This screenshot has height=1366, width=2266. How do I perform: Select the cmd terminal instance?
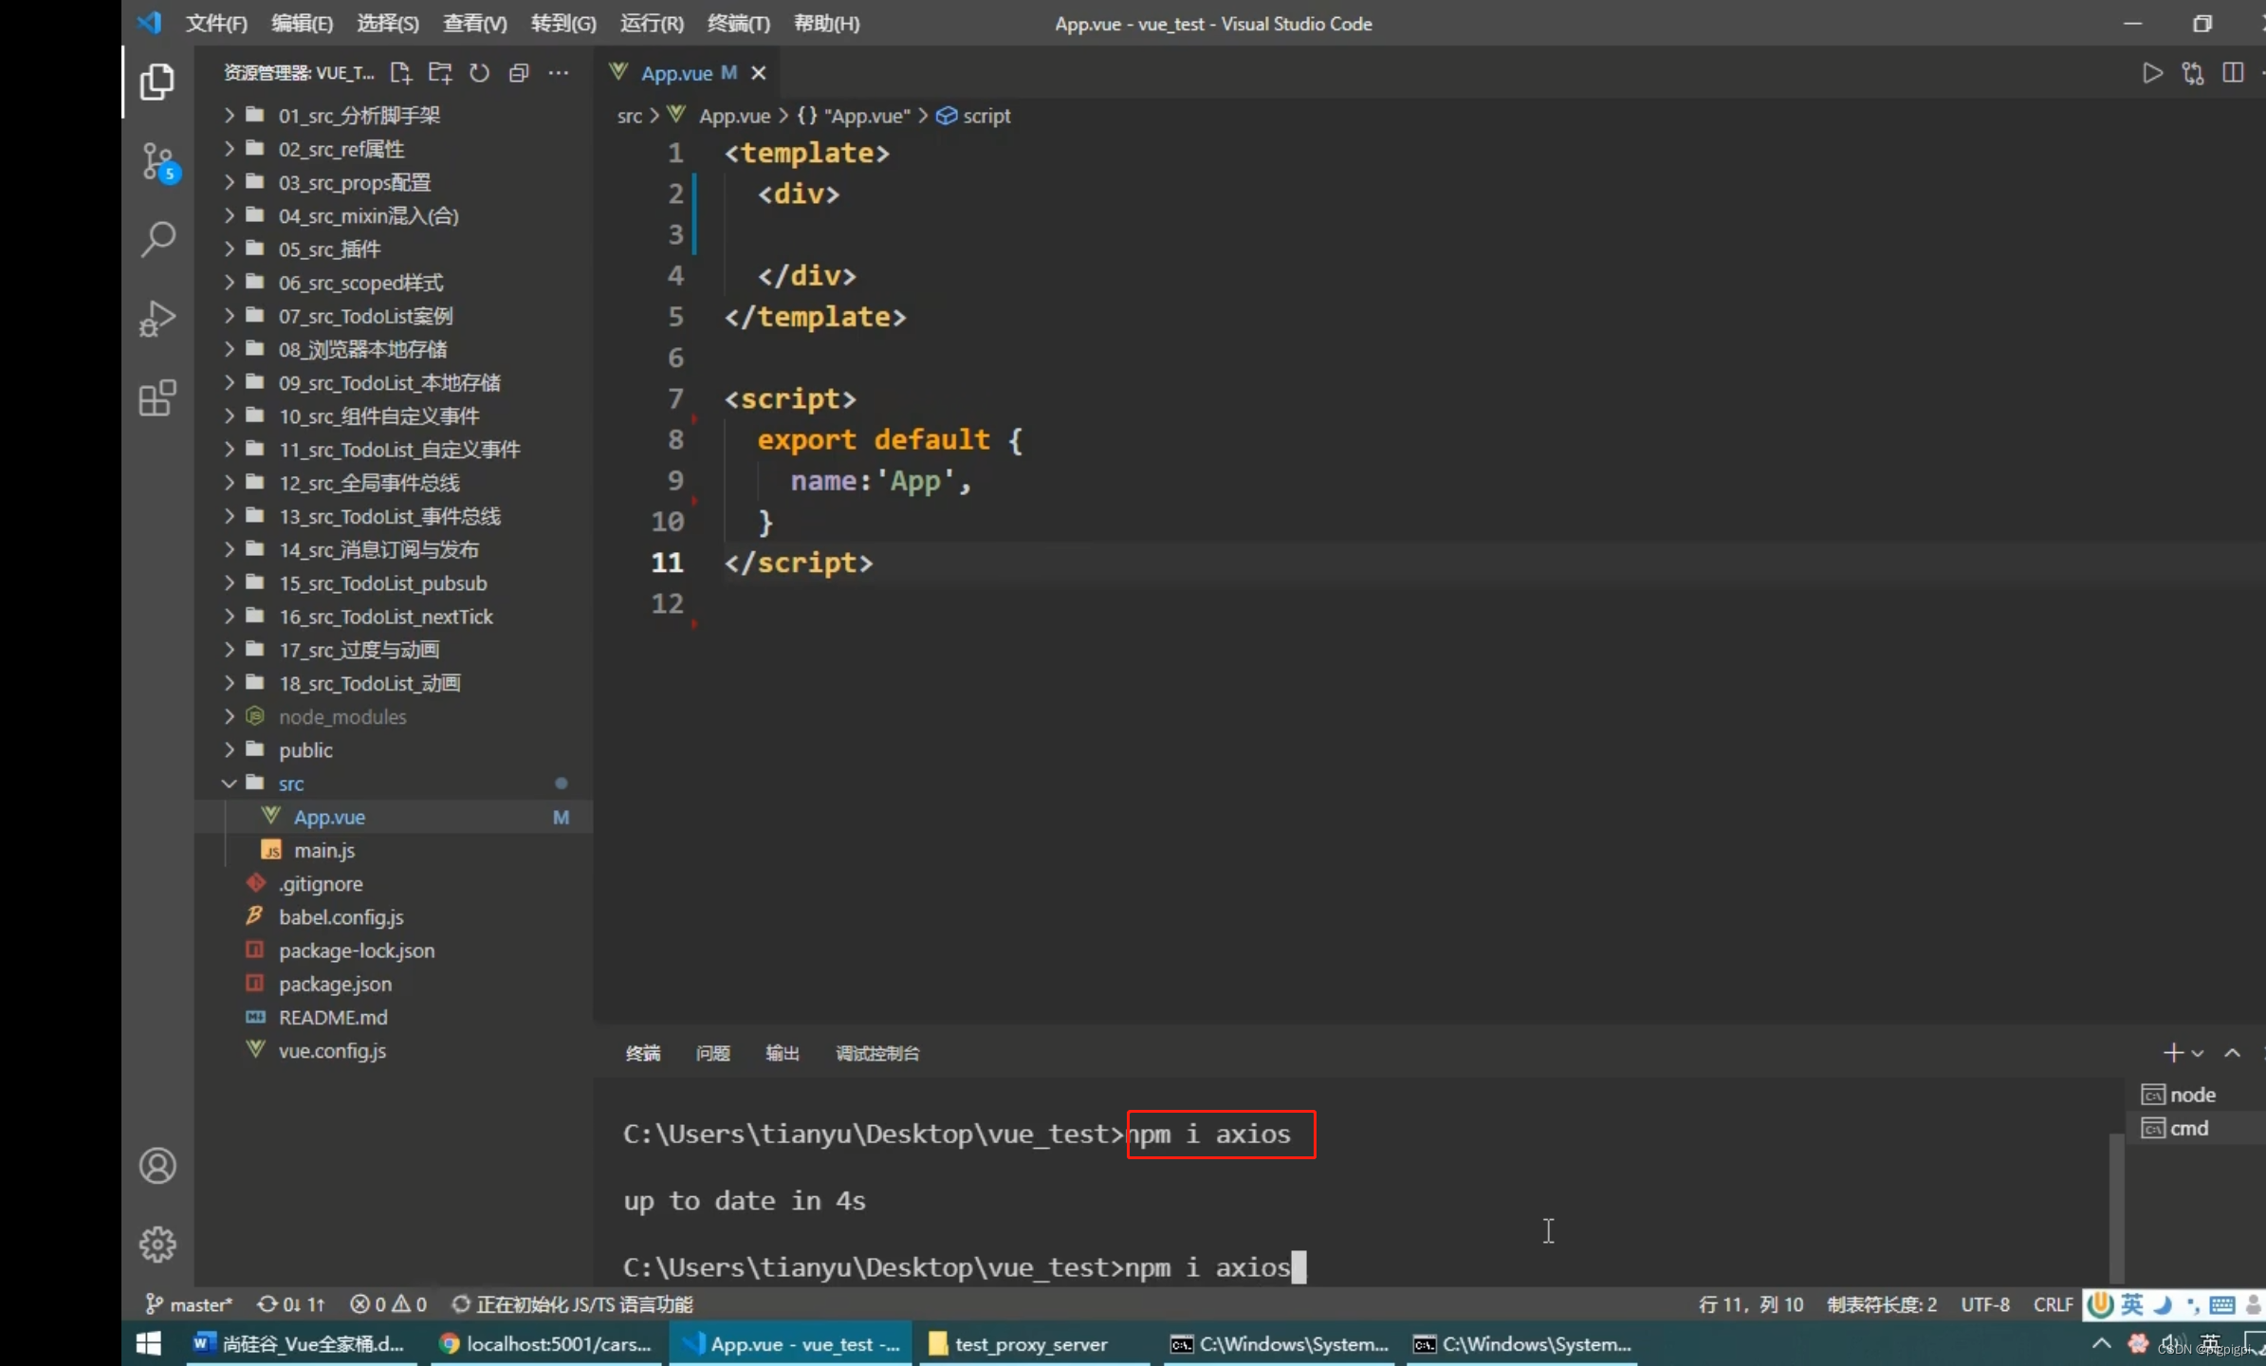pos(2175,1128)
